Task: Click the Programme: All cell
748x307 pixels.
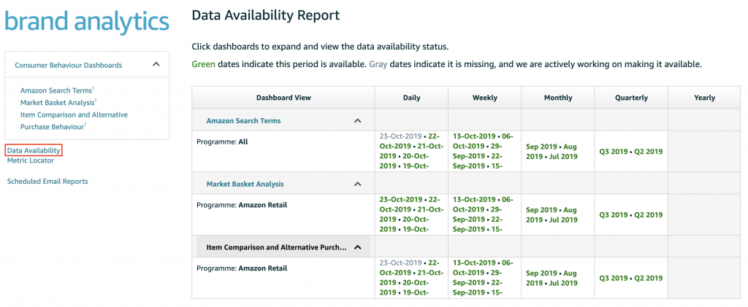Action: click(x=283, y=152)
